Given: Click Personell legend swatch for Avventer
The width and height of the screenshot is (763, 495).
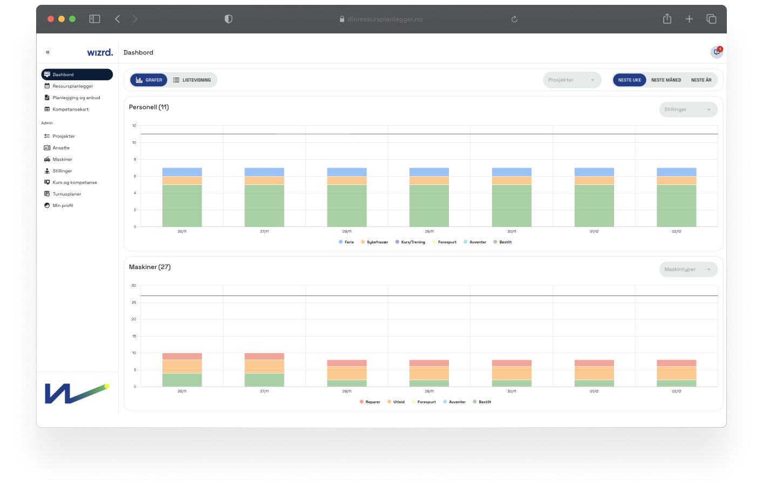Looking at the screenshot, I should pos(466,242).
